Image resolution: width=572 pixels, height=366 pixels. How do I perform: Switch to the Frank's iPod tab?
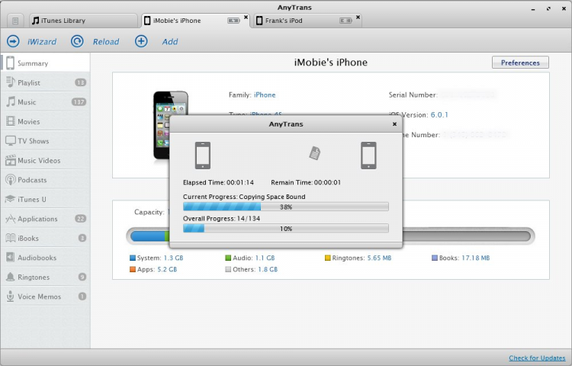[307, 21]
